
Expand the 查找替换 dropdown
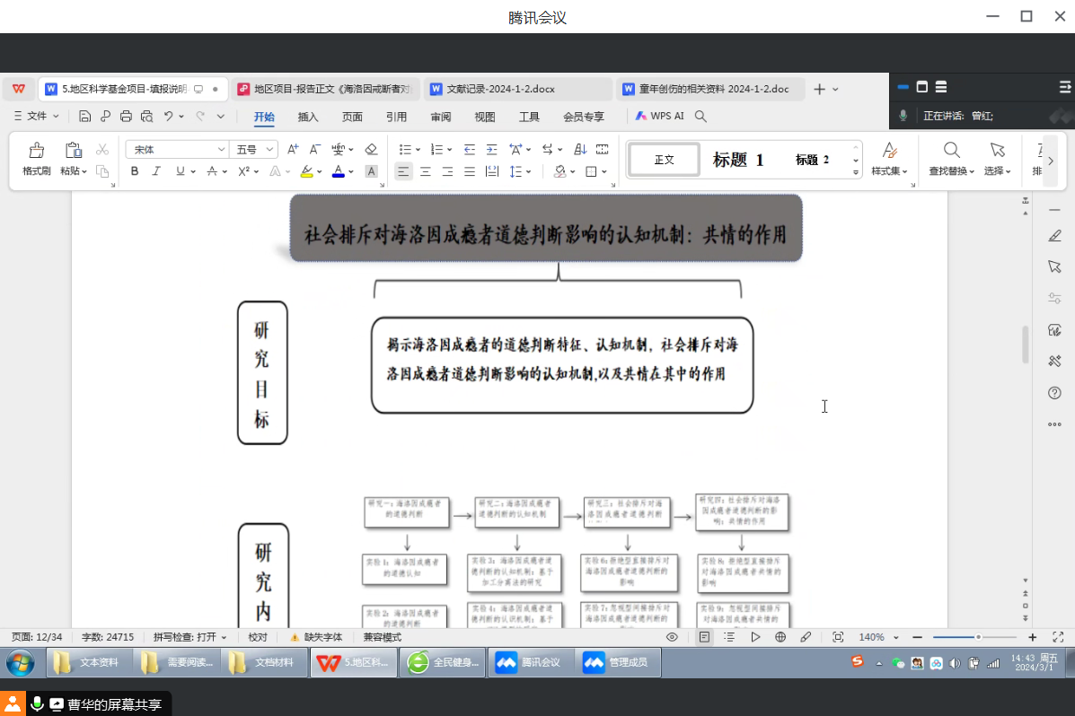(952, 171)
